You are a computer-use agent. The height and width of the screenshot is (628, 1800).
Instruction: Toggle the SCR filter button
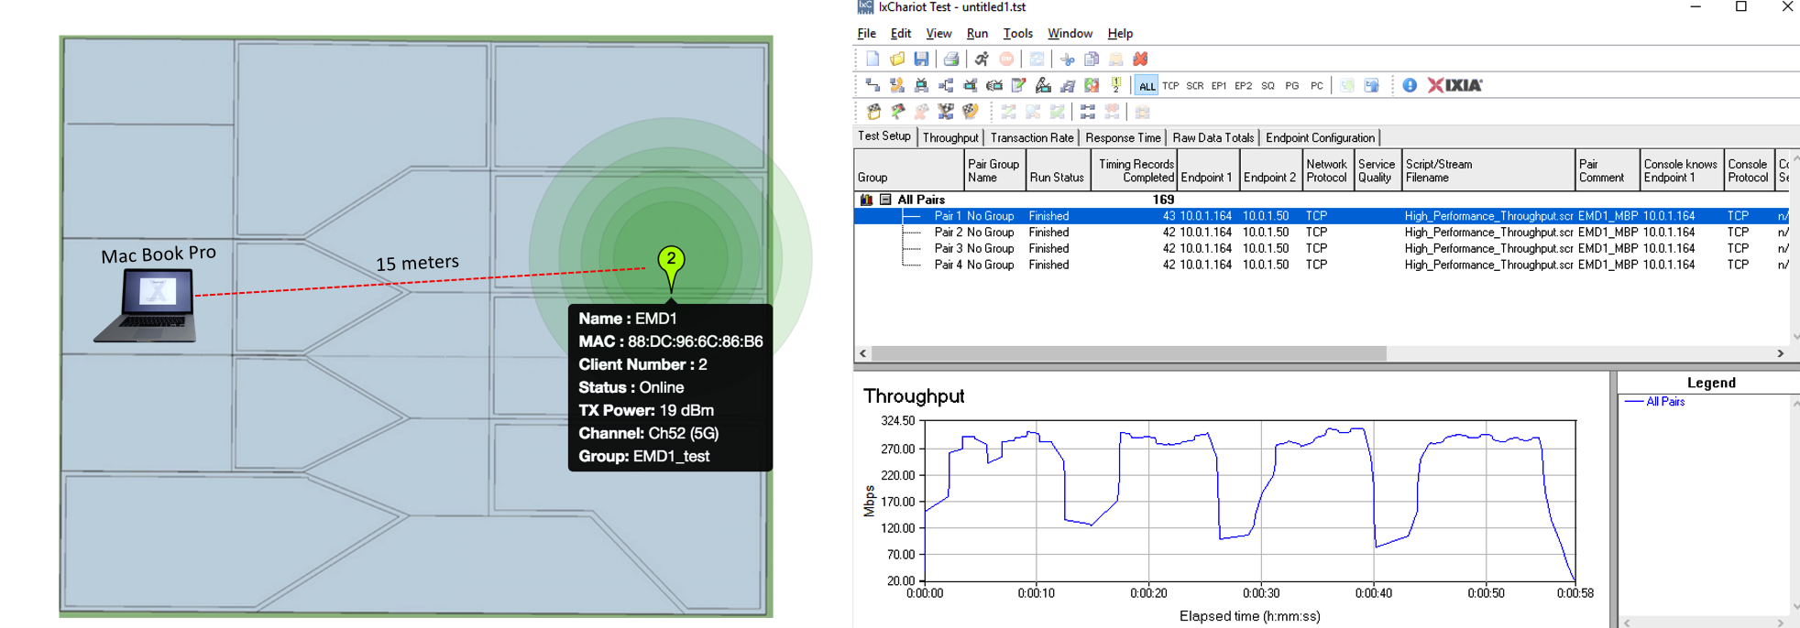[x=1194, y=85]
